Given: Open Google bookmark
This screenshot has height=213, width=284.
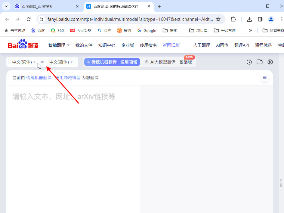Looking at the screenshot, I should point(147,31).
